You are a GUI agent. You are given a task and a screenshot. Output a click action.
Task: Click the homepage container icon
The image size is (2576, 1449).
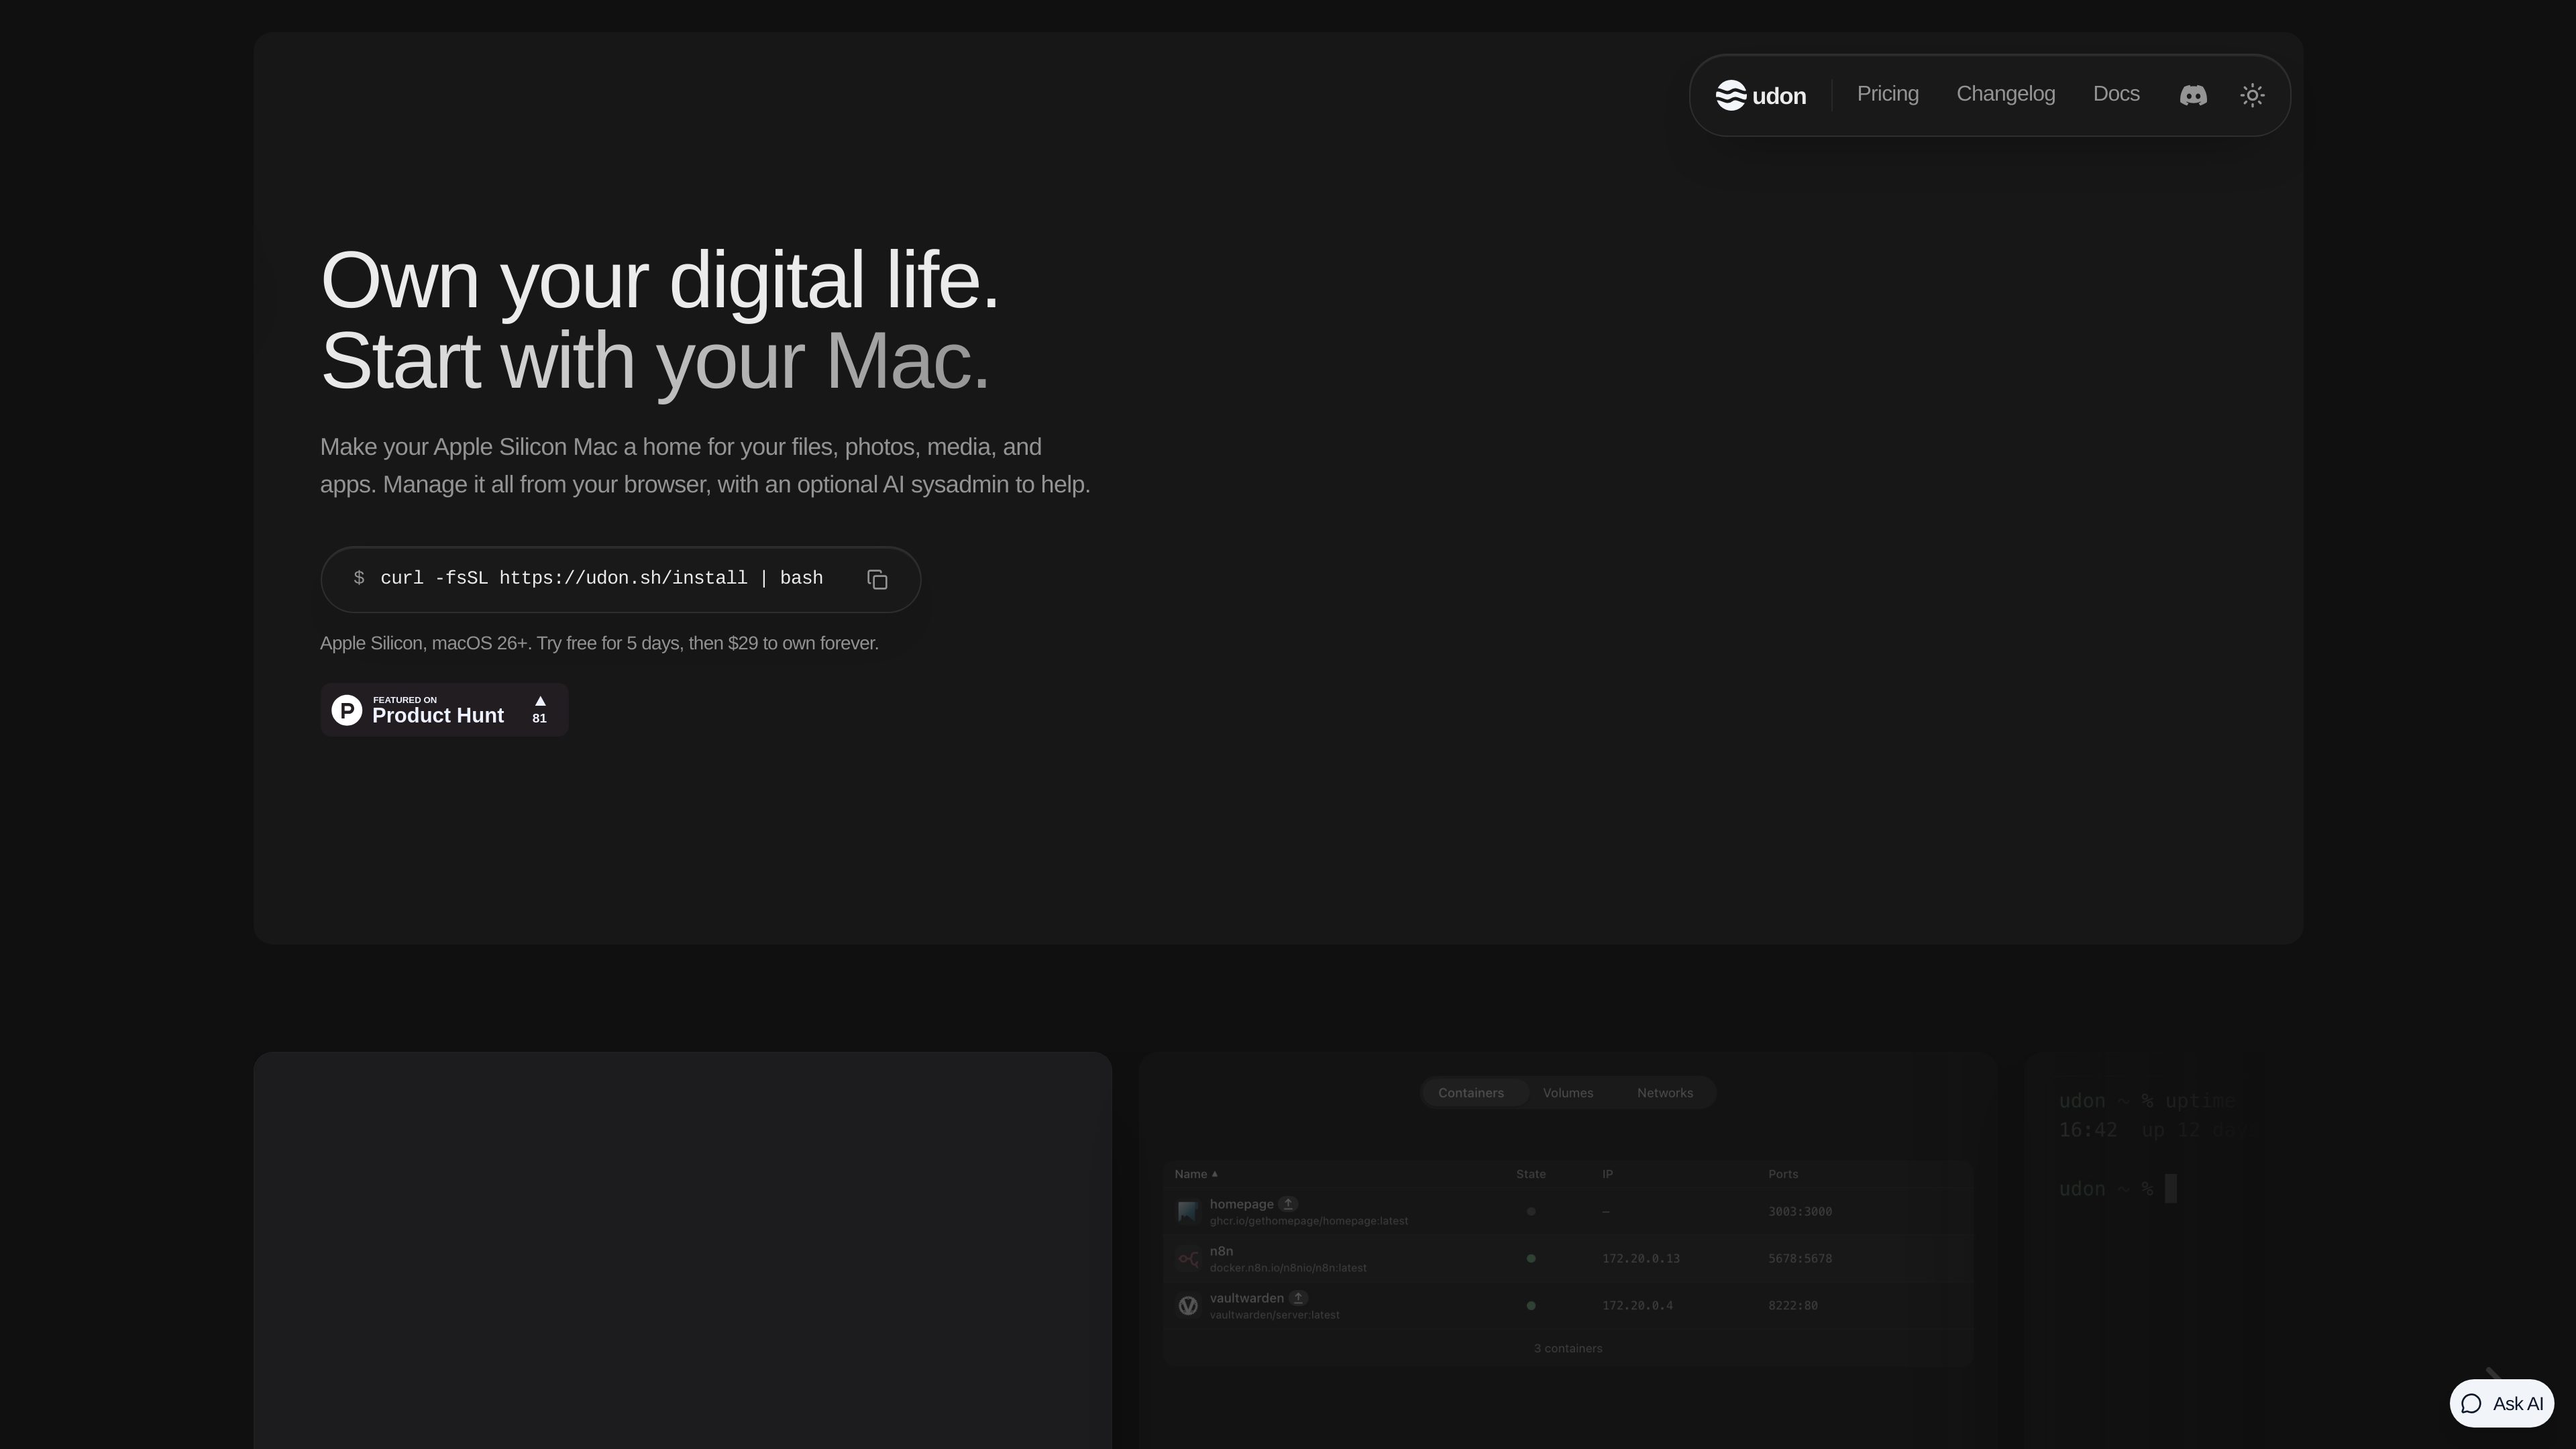[1187, 1212]
